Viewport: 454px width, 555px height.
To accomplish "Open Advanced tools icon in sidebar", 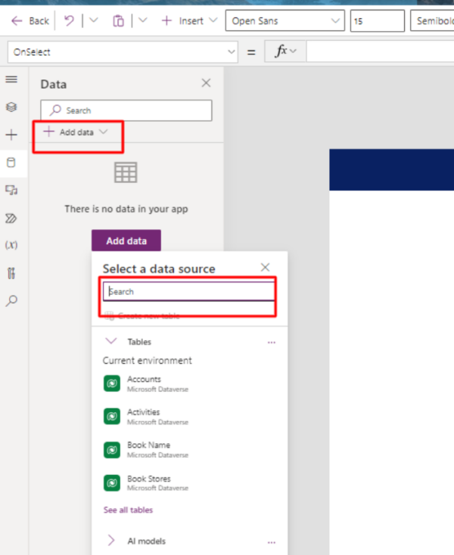I will tap(11, 273).
